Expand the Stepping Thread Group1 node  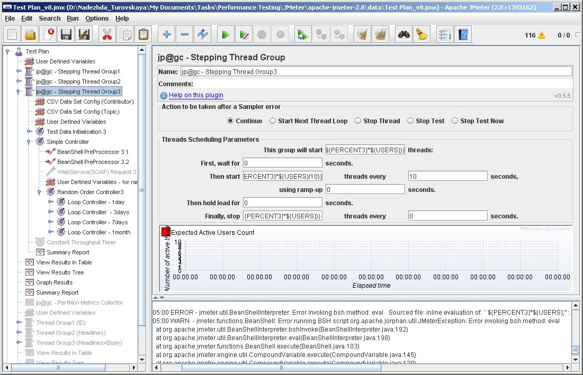pyautogui.click(x=19, y=71)
